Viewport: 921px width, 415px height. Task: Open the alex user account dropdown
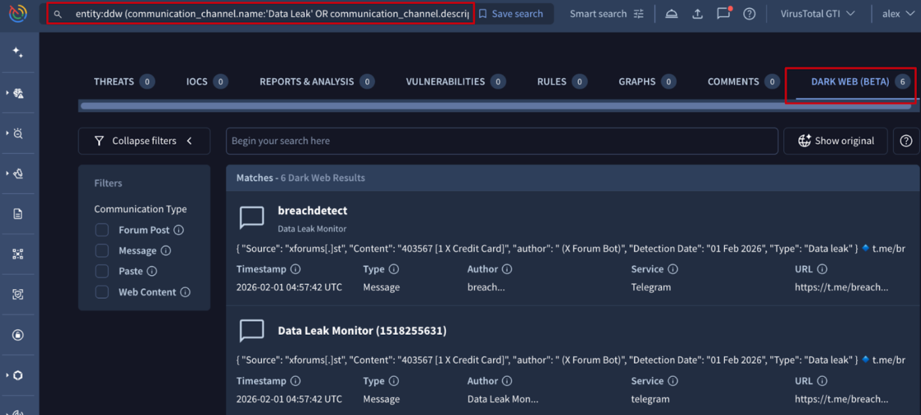click(898, 14)
